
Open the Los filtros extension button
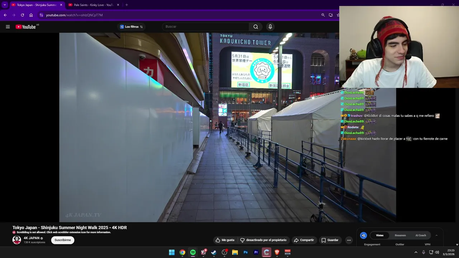coord(131,27)
